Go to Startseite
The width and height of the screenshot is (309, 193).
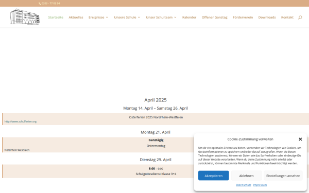pos(56,17)
